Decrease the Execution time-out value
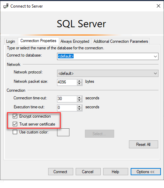 [79, 109]
